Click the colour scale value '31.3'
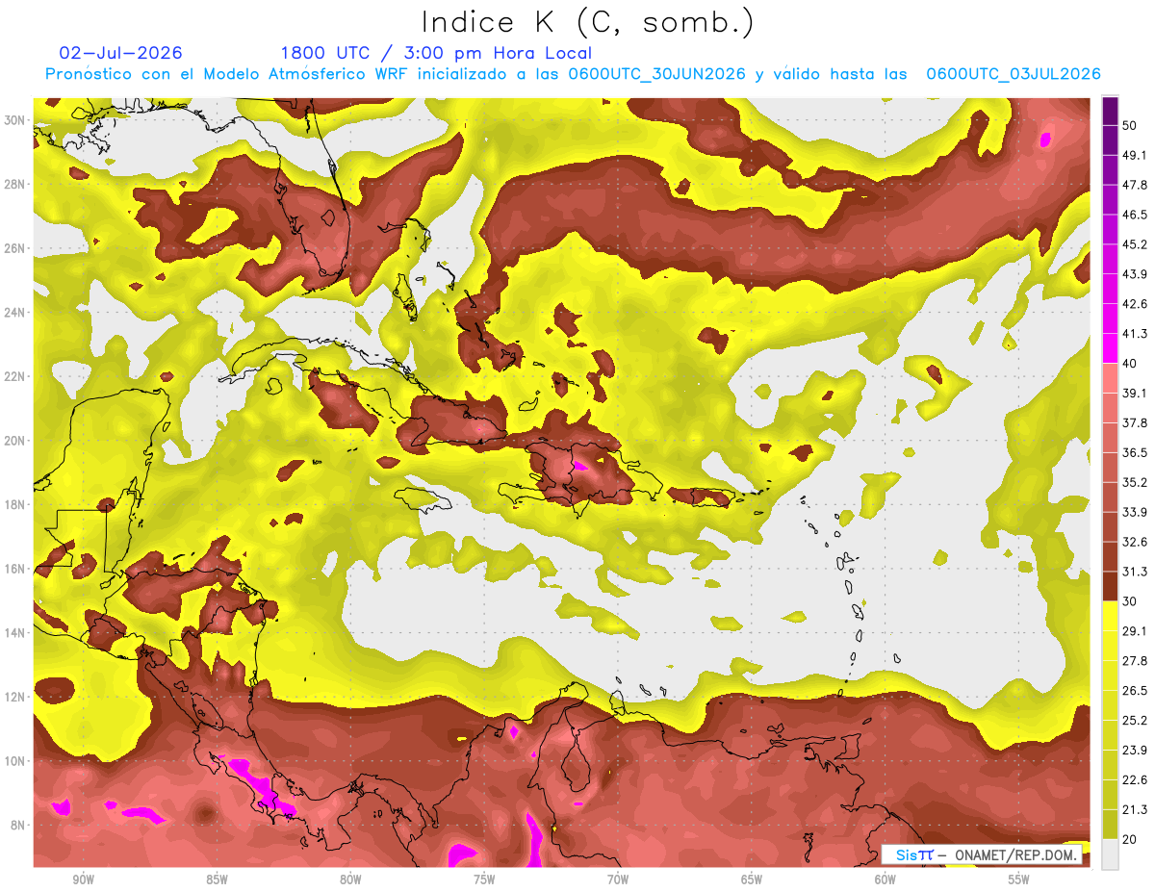Viewport: 1155px width, 892px height. coord(1135,572)
